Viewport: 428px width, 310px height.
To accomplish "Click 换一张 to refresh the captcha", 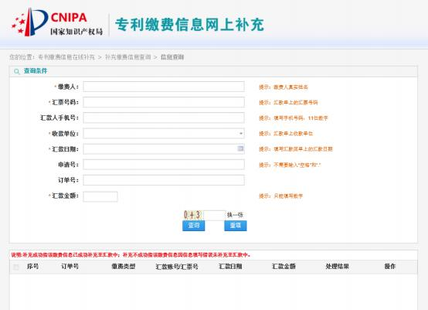I will point(235,215).
